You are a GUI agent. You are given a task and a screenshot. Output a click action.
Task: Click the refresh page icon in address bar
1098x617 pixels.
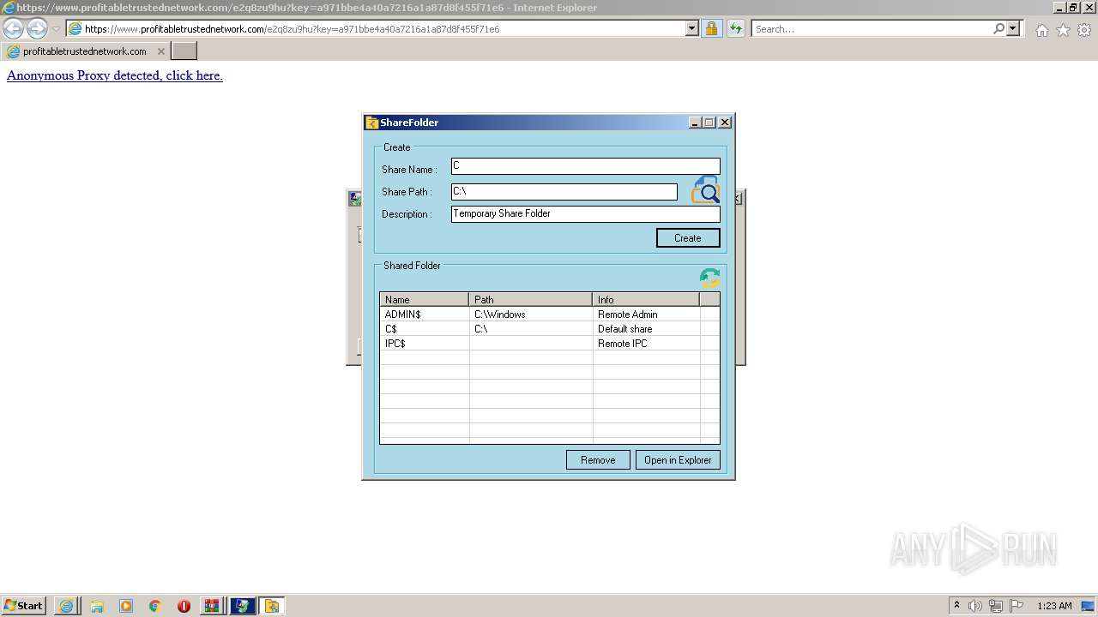point(735,28)
